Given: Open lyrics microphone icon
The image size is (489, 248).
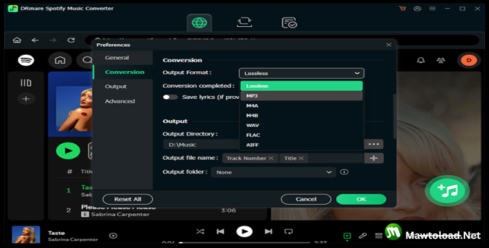Looking at the screenshot, I should click(362, 236).
